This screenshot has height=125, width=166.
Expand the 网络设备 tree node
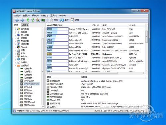[16, 44]
